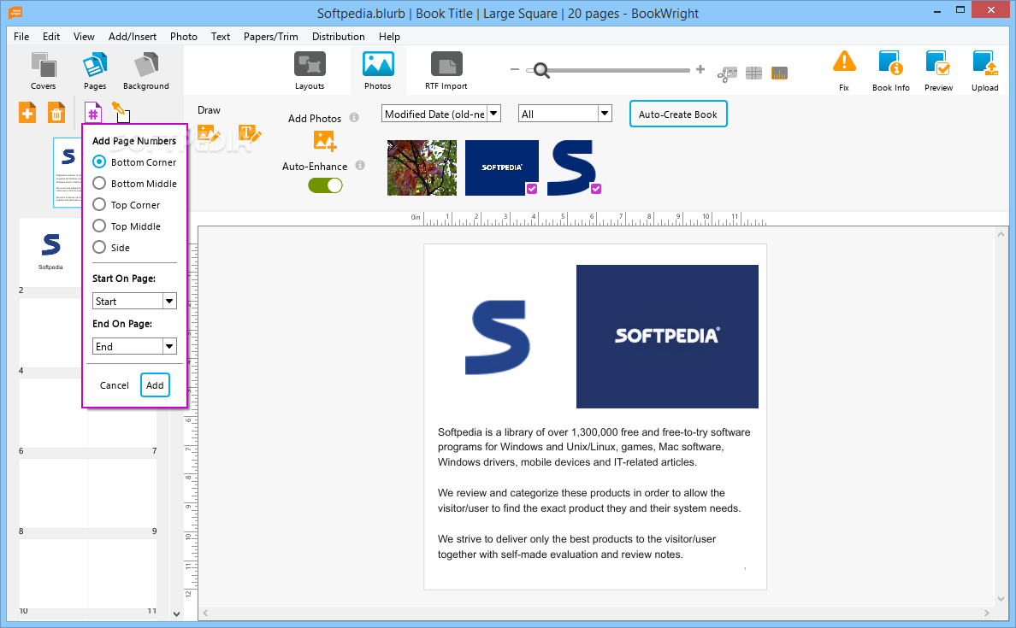This screenshot has width=1016, height=628.
Task: Click canvas vertical scroll up arrow
Action: [x=1001, y=234]
